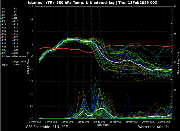
Task: Click the 15Feb 00z axis label
Action: [x=67, y=122]
